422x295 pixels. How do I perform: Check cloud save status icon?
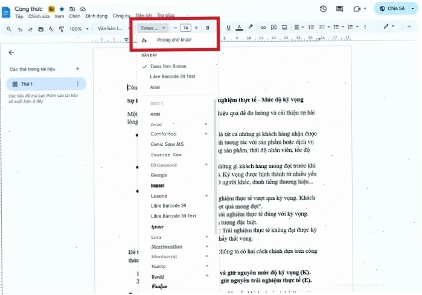[83, 9]
